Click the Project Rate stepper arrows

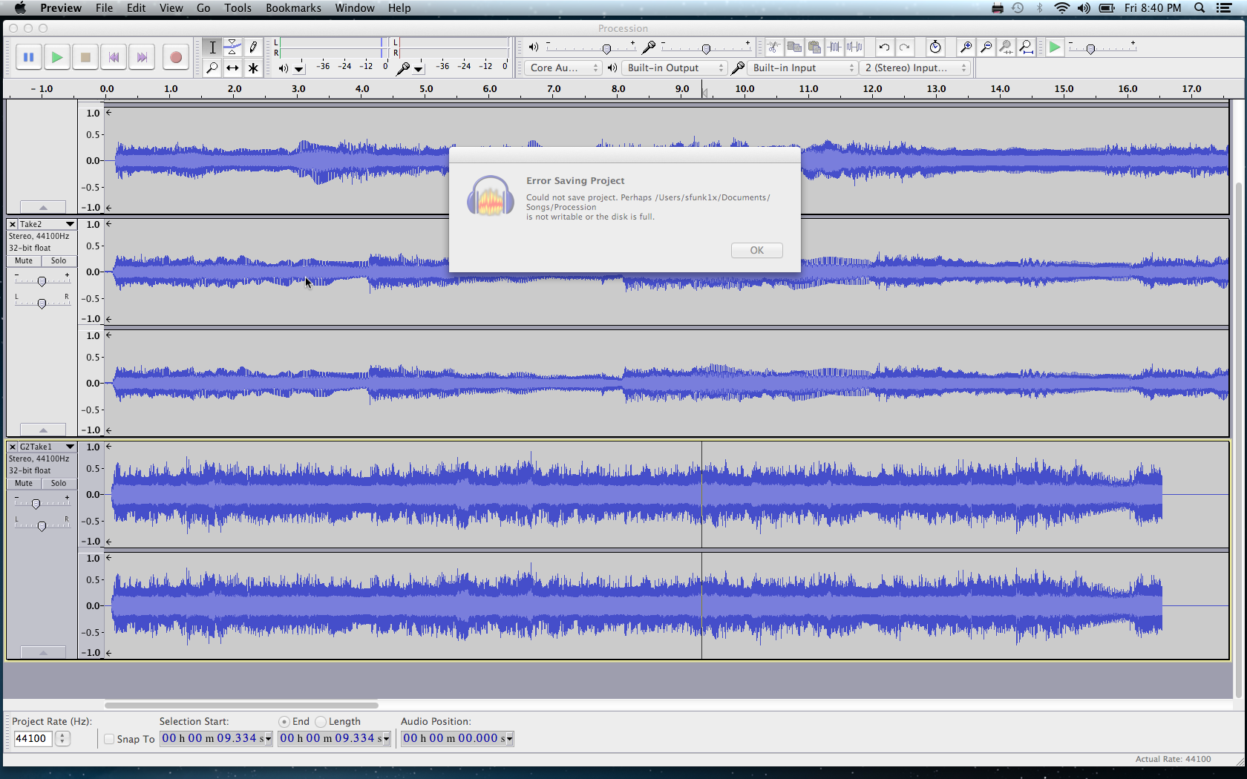click(x=62, y=739)
